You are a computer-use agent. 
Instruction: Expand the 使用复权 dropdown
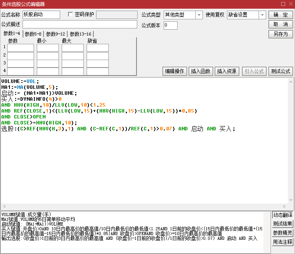pos(262,15)
